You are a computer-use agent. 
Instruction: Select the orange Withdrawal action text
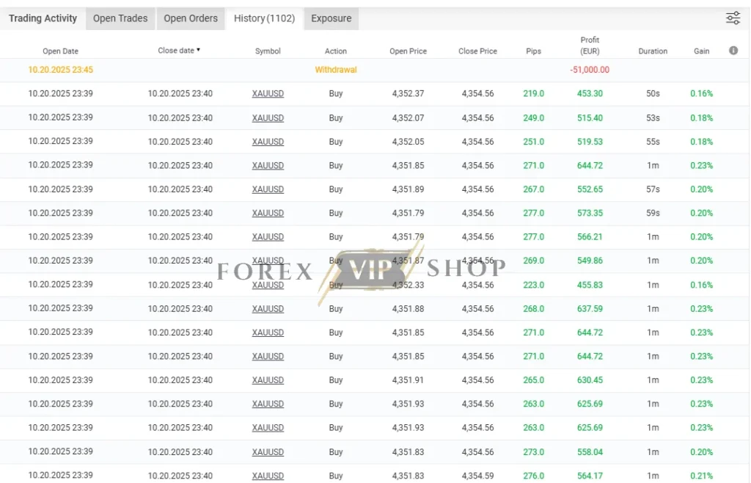pyautogui.click(x=336, y=70)
